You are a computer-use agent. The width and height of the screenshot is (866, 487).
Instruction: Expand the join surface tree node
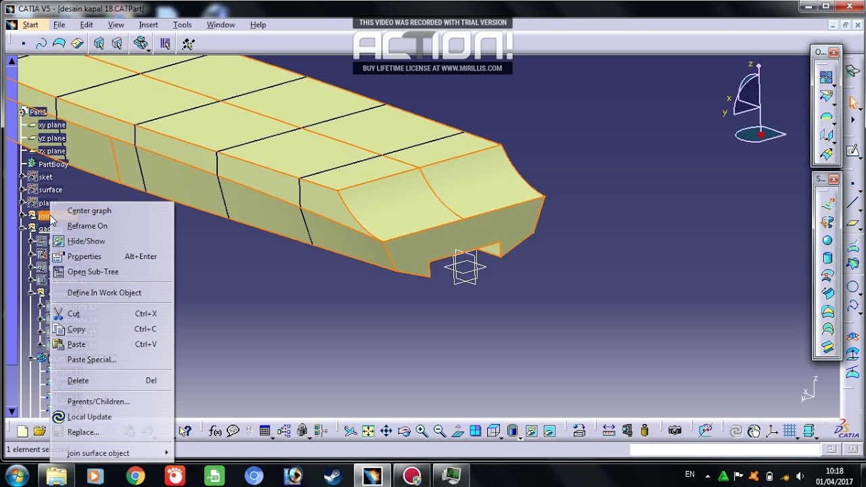[22, 215]
